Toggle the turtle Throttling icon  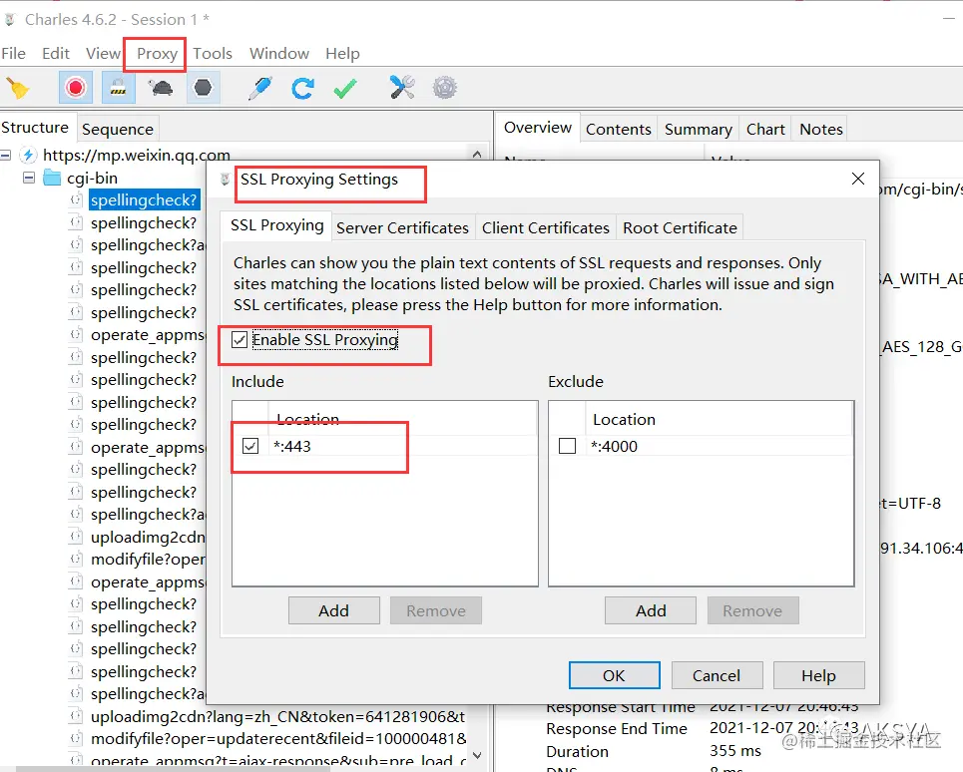pyautogui.click(x=161, y=88)
